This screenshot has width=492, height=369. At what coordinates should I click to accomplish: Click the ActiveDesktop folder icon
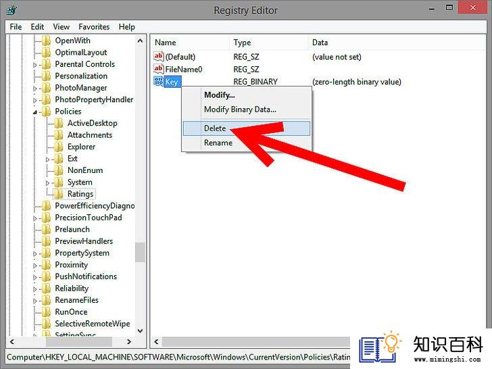[59, 123]
